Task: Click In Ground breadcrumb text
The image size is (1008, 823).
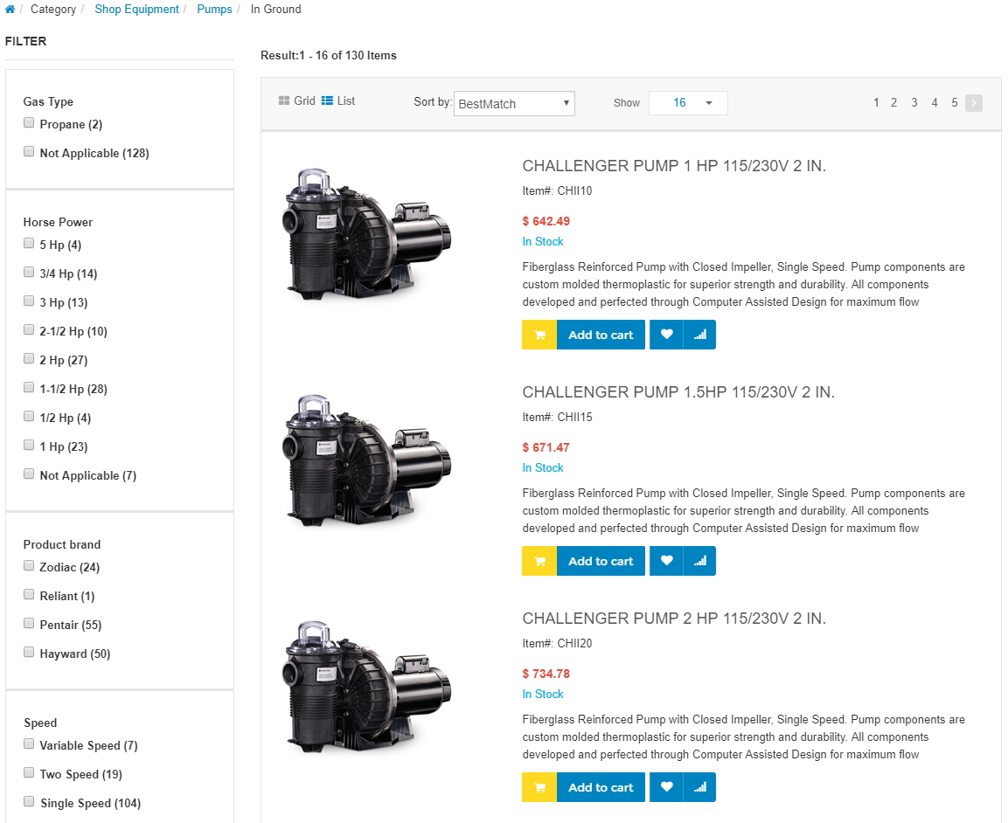Action: tap(275, 9)
